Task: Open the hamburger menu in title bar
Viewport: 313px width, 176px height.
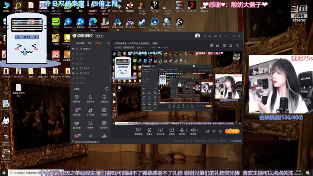Action: click(x=225, y=36)
